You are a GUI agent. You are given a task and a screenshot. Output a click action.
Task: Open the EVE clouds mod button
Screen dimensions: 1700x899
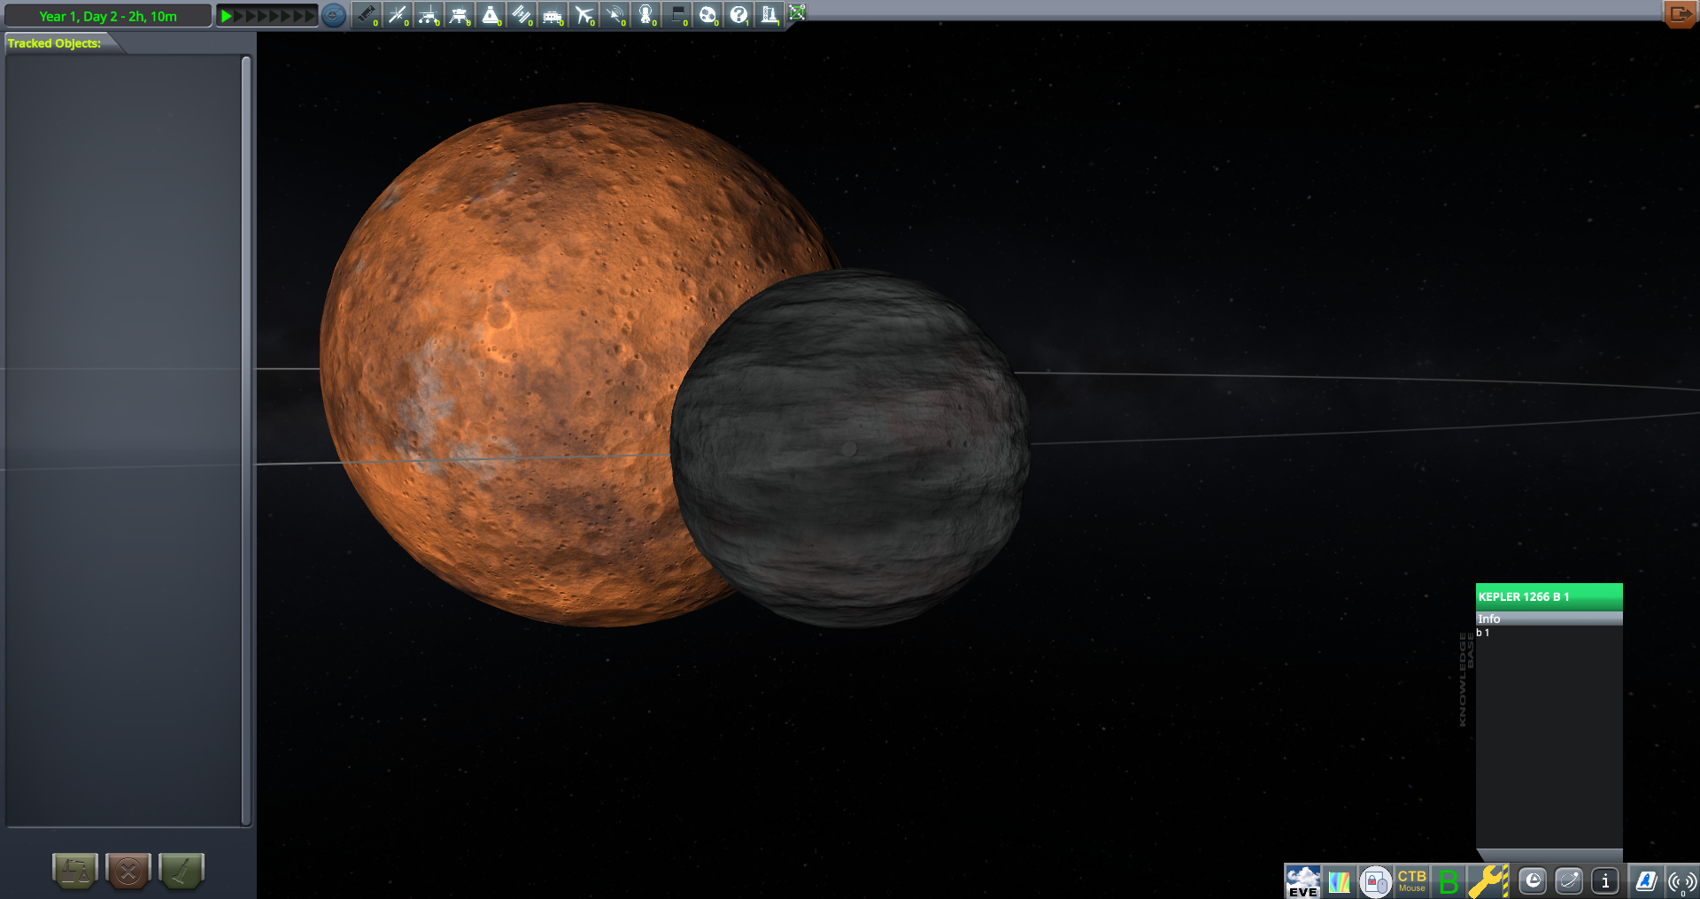(x=1302, y=881)
